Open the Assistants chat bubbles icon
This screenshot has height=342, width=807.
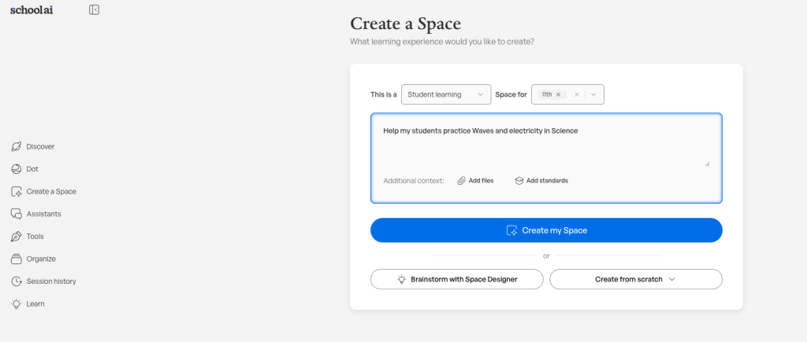[x=17, y=214]
